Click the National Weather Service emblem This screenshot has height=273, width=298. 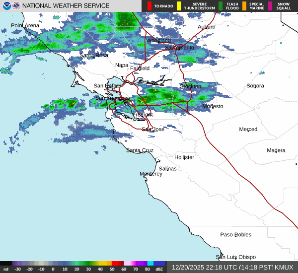(16, 6)
